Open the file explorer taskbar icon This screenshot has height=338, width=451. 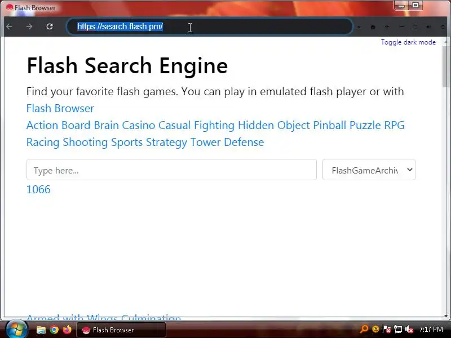41,330
